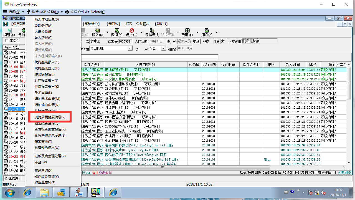
Task: Expand the arrow next to 费用
Action: [x=197, y=32]
